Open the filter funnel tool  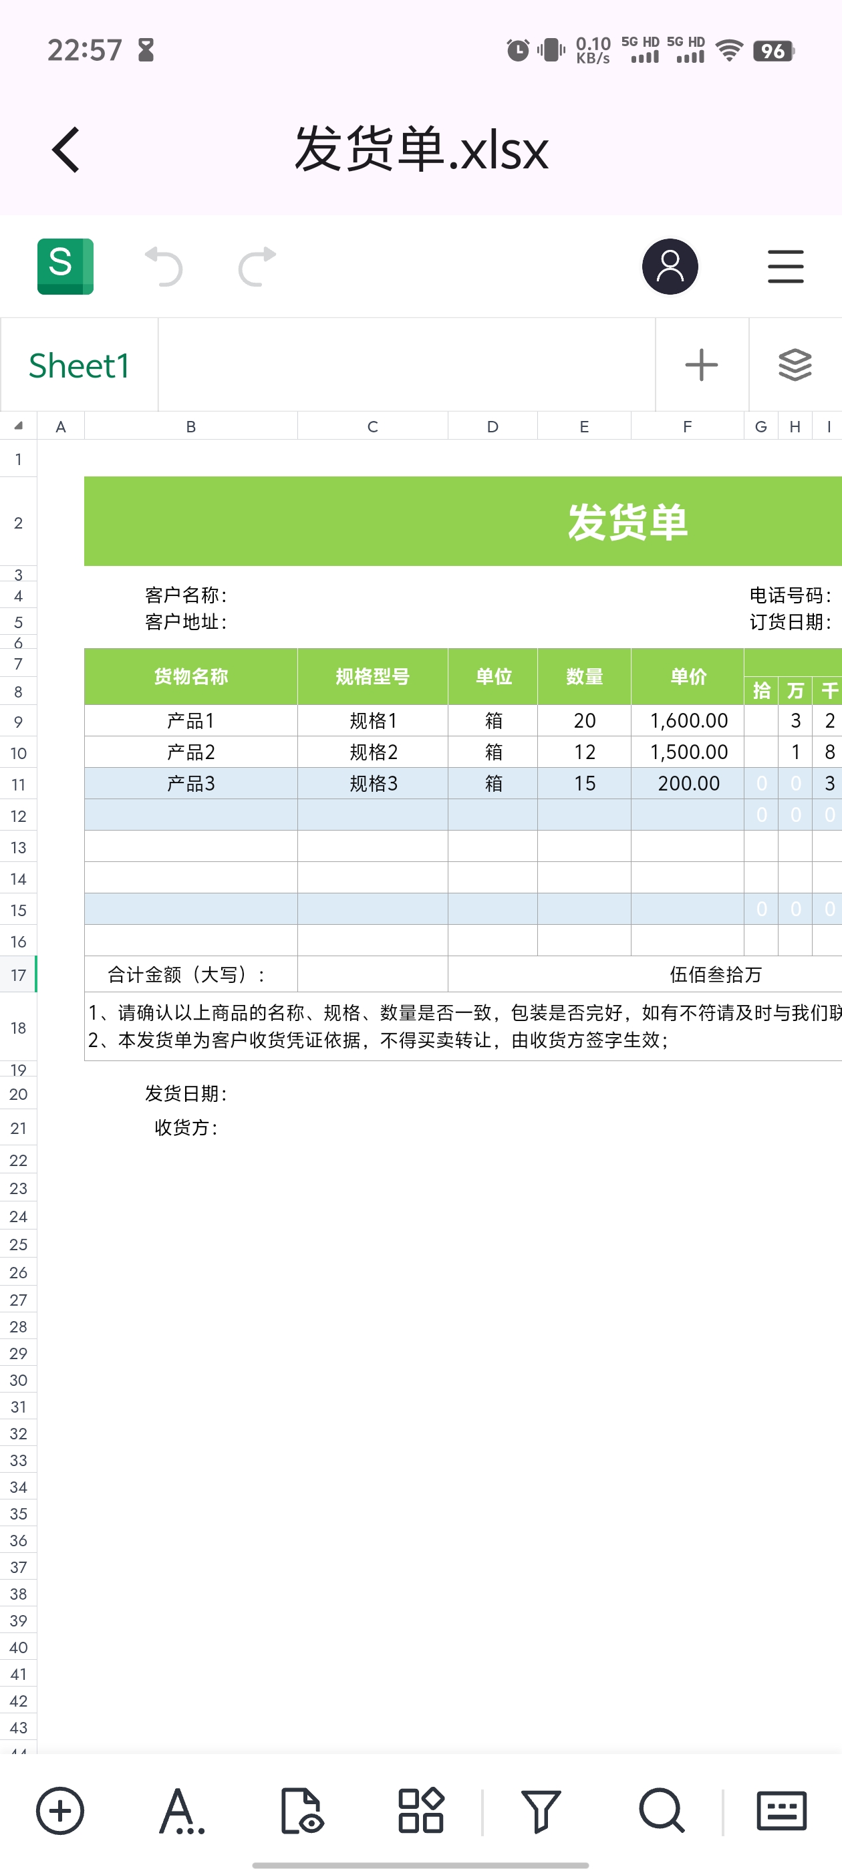pyautogui.click(x=541, y=1810)
